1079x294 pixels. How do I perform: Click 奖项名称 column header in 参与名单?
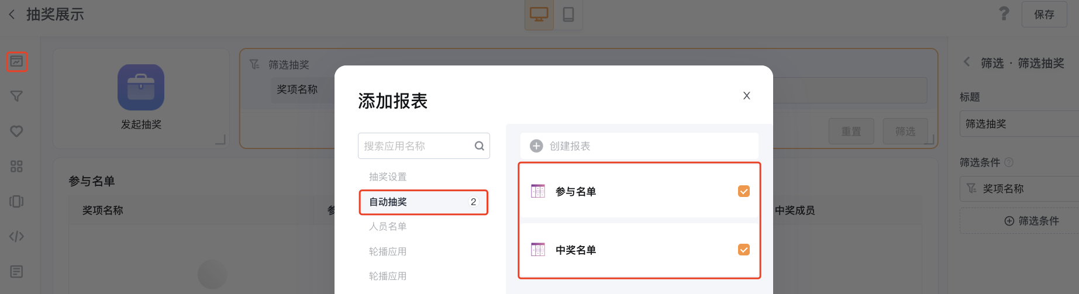[x=103, y=210]
